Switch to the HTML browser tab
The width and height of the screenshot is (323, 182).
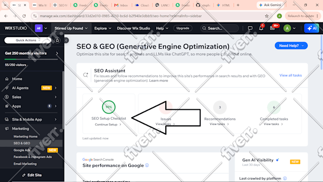224,5
